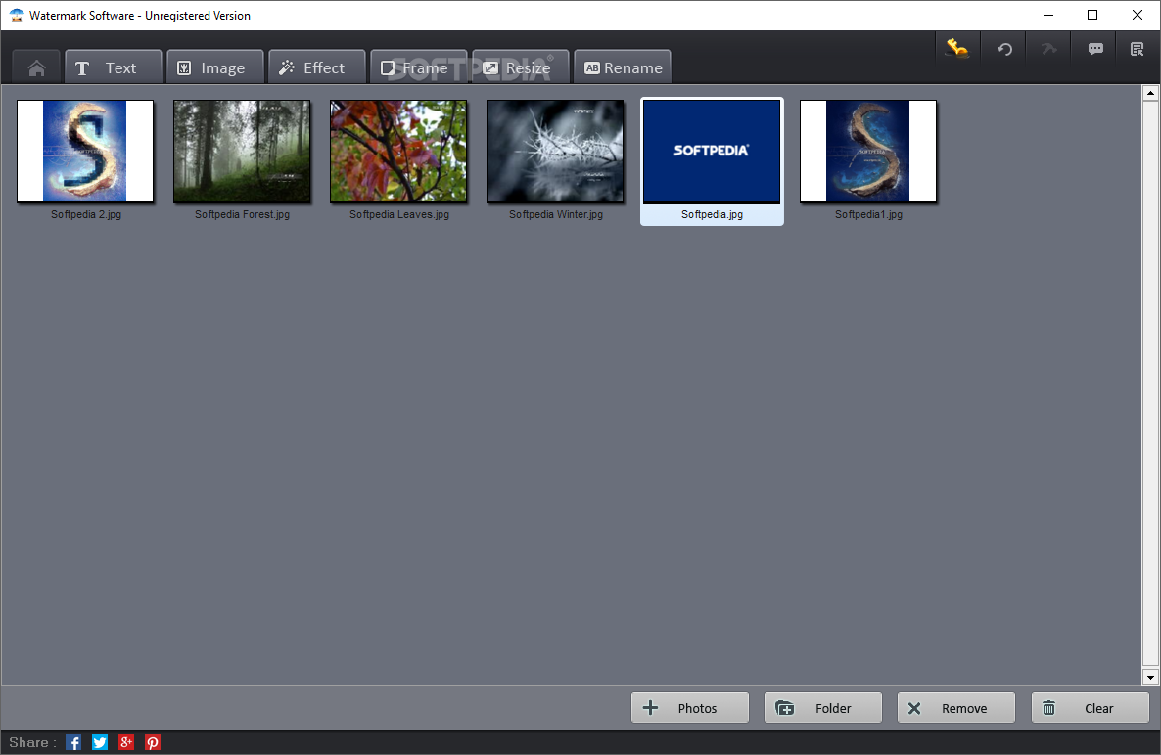Undo the last action

pyautogui.click(x=1004, y=49)
